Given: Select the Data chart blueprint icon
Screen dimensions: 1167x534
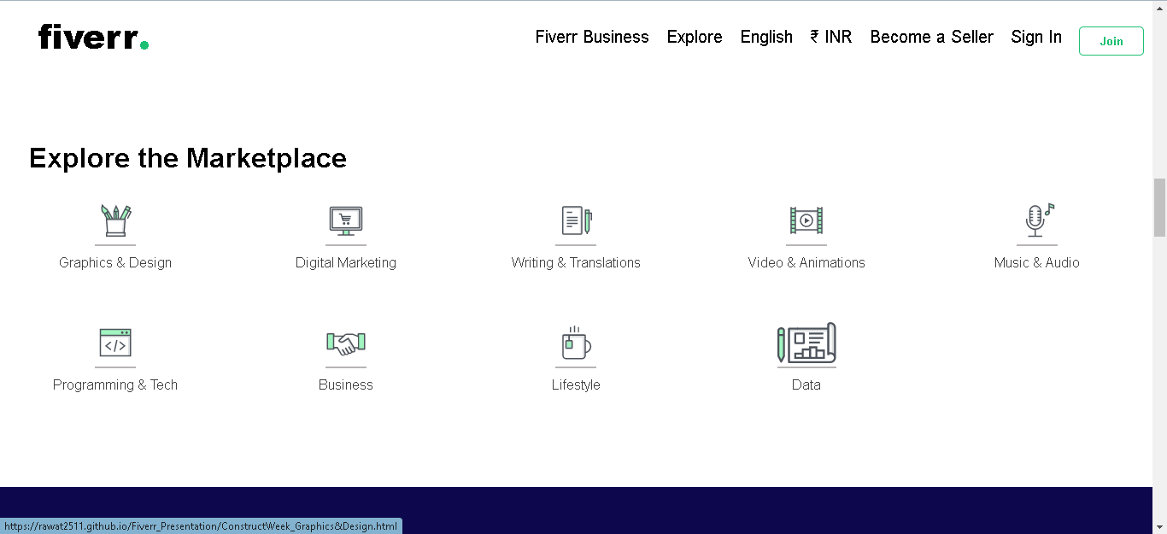Looking at the screenshot, I should click(x=806, y=343).
